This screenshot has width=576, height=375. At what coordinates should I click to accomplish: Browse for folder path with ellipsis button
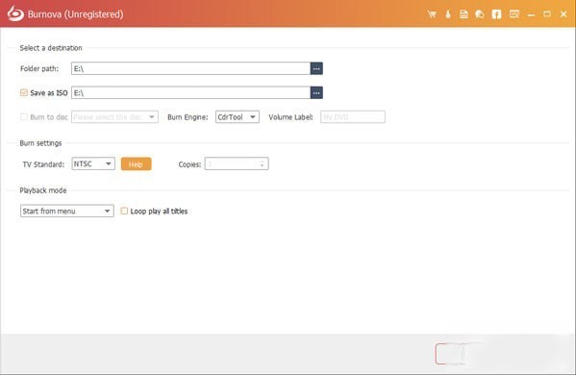click(x=316, y=68)
